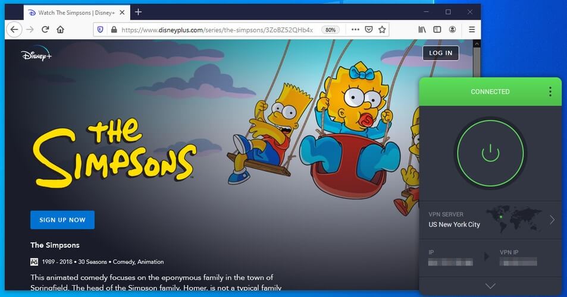Focus the disneyplus.com address bar
Image resolution: width=567 pixels, height=297 pixels.
coord(217,30)
